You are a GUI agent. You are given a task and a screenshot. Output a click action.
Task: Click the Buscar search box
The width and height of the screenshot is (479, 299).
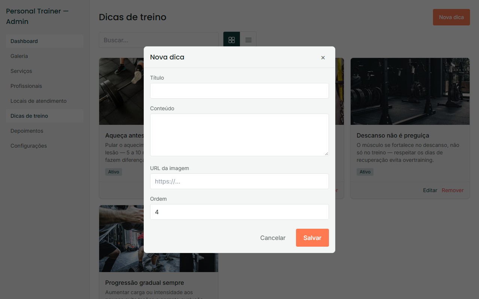159,40
